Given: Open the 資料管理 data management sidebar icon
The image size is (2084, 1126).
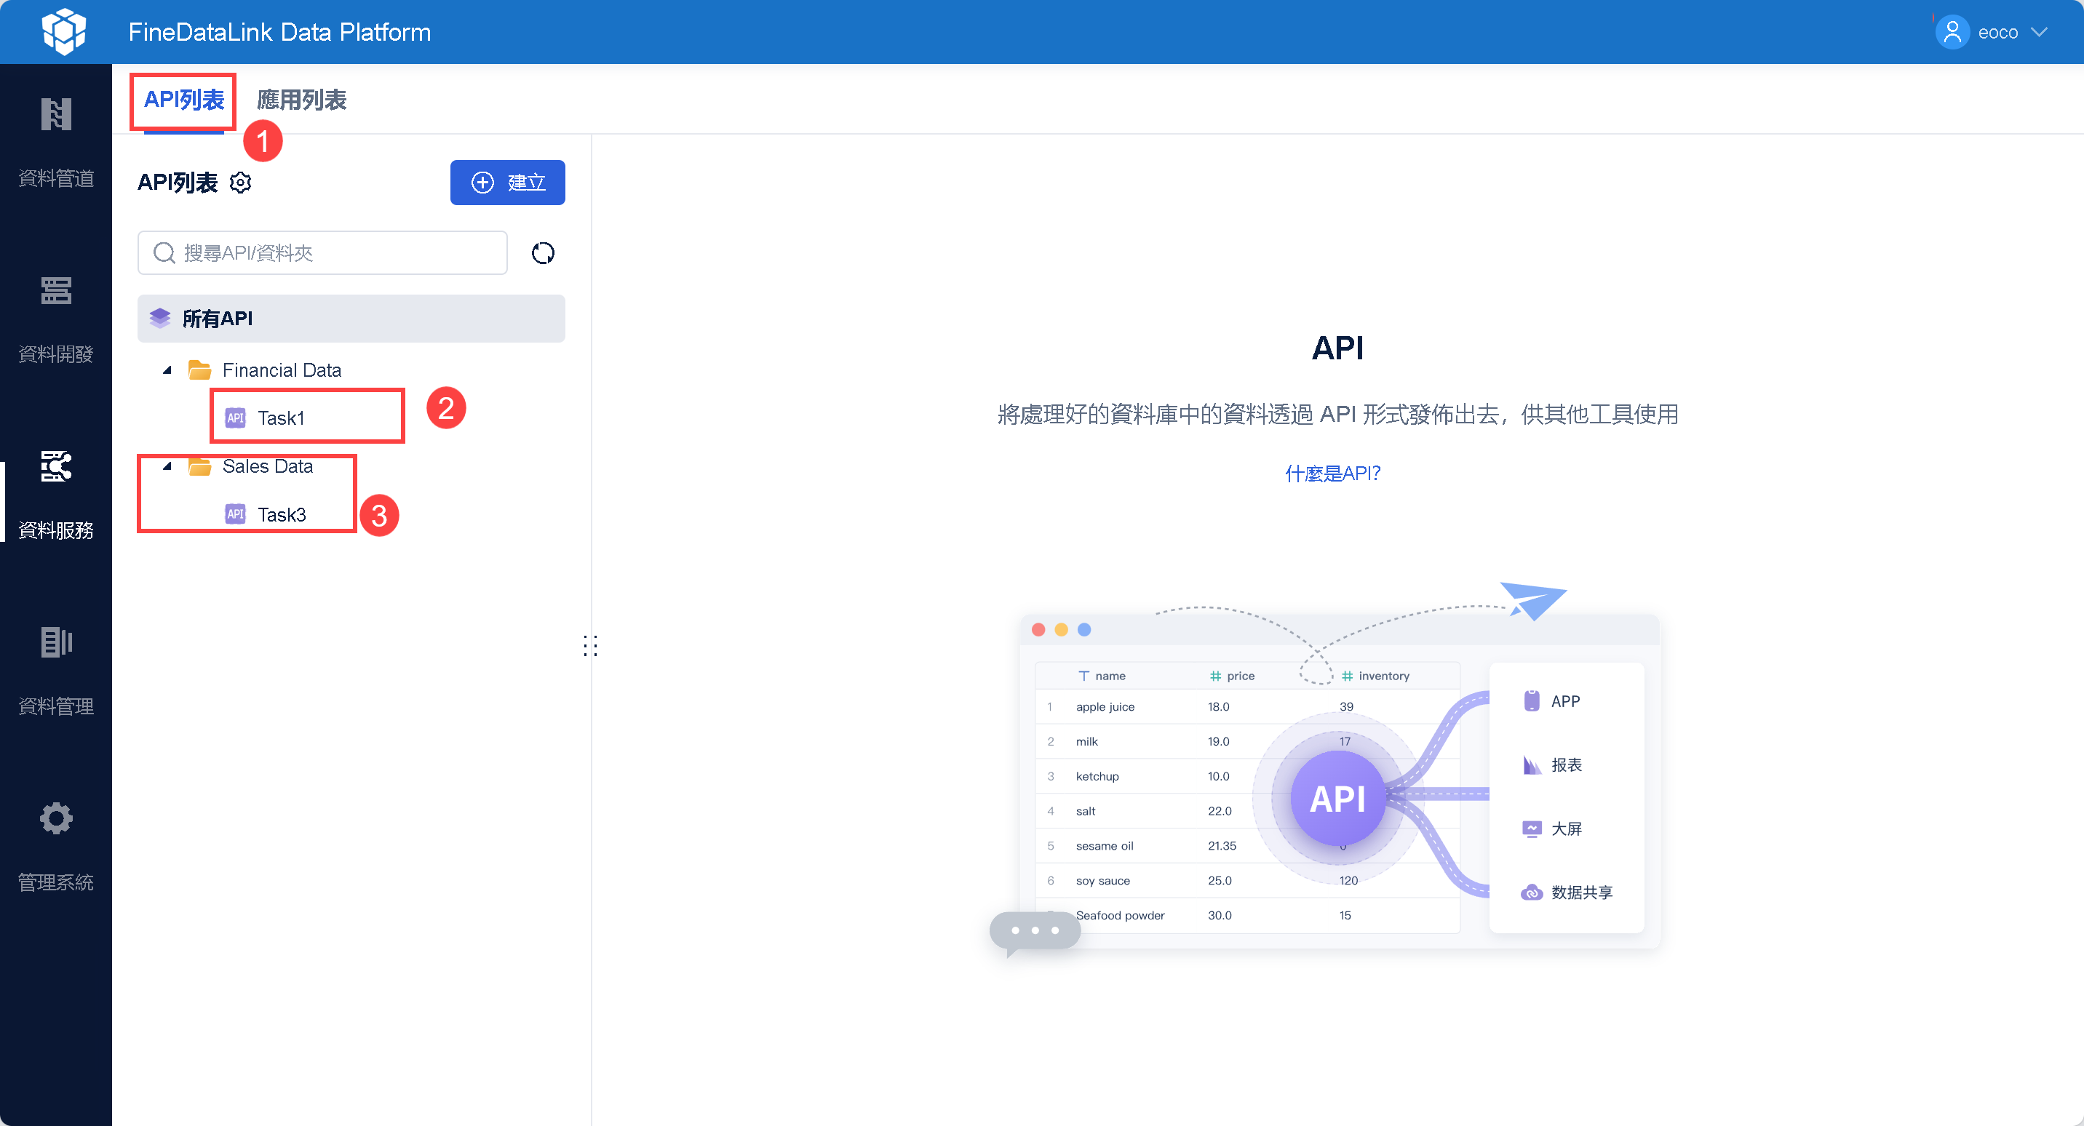Looking at the screenshot, I should coord(56,643).
